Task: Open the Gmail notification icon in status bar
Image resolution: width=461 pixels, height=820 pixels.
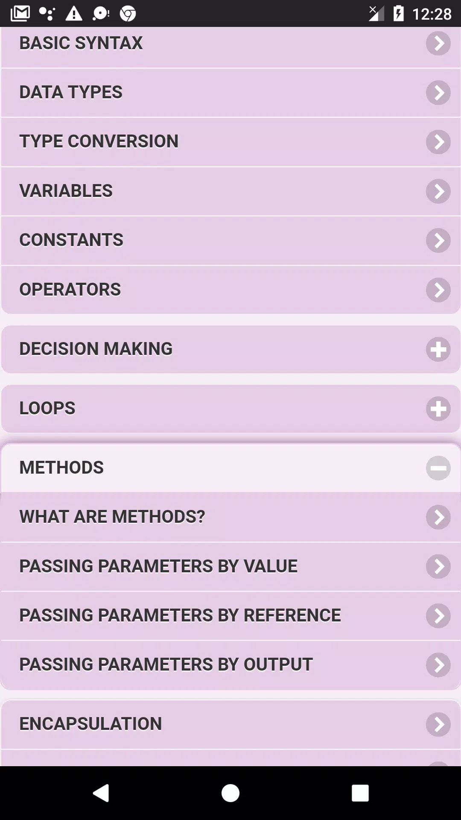Action: 20,14
